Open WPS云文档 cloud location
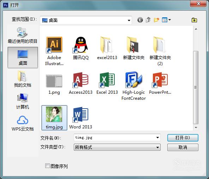This screenshot has height=179, width=209. (x=23, y=123)
